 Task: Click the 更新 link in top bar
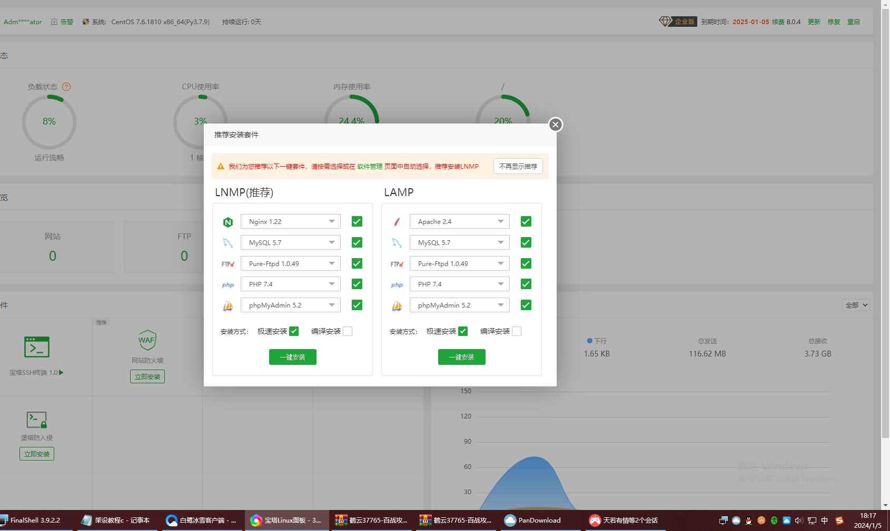pos(814,22)
